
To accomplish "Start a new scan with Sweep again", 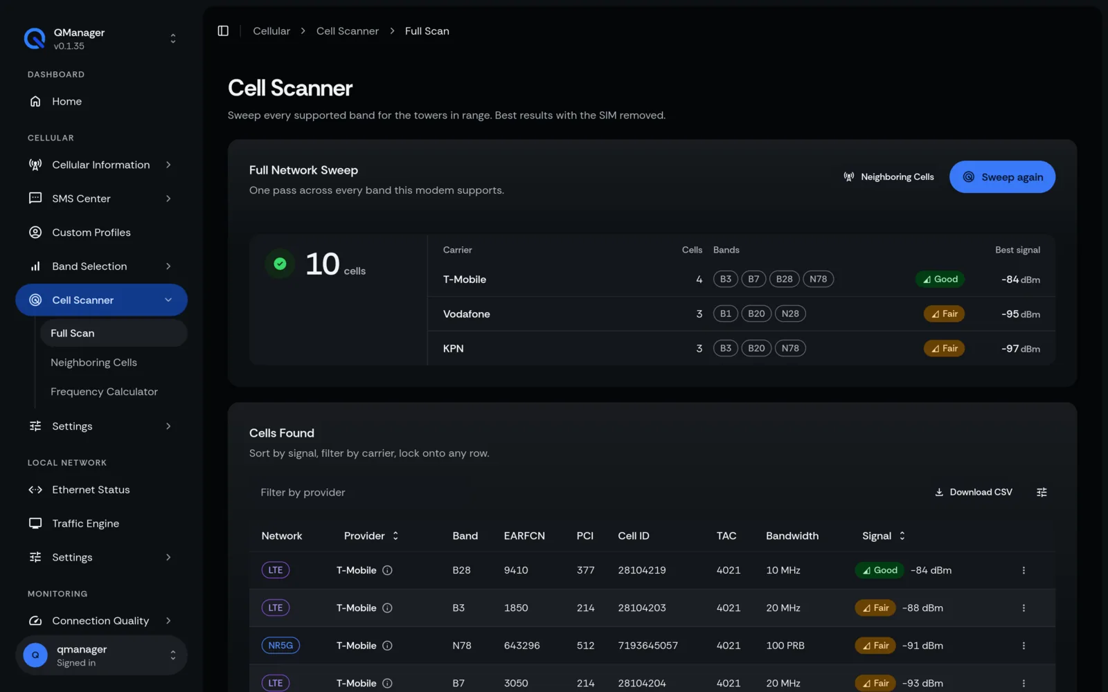I will [1002, 177].
